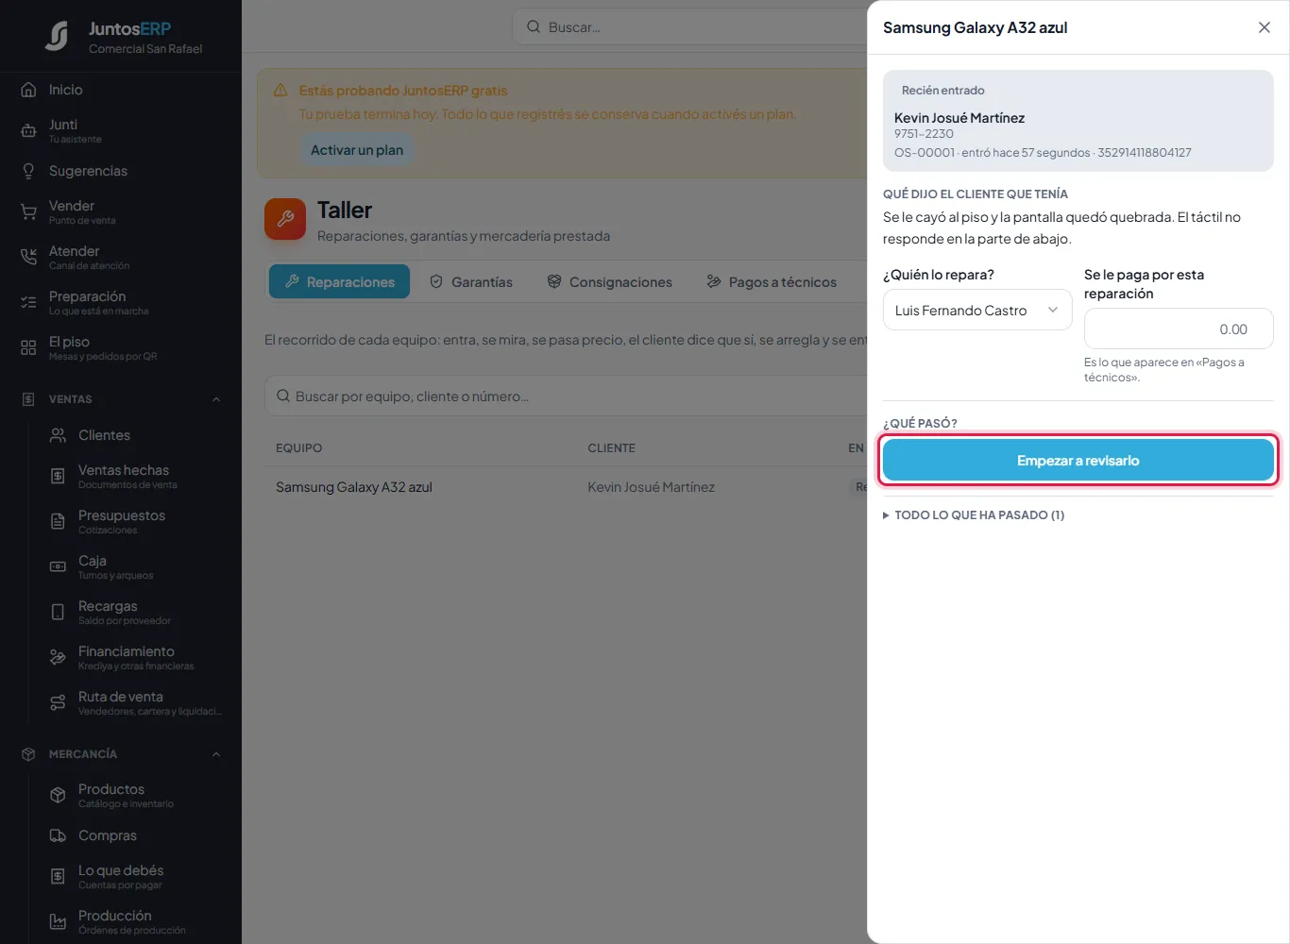This screenshot has height=944, width=1290.
Task: Click the orange Taller wrench icon
Action: tap(285, 219)
